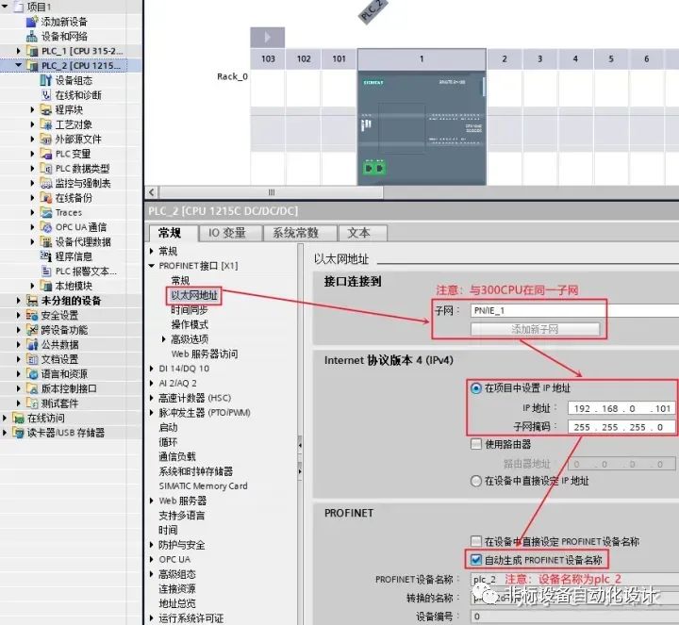
Task: Select the 在设备中直接设定 IP 地址 radio button
Action: [476, 481]
